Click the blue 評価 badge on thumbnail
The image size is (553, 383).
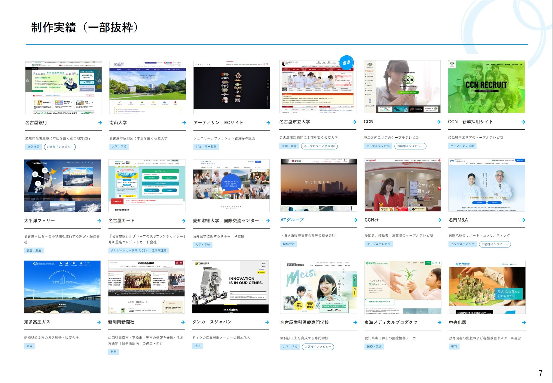(x=347, y=63)
